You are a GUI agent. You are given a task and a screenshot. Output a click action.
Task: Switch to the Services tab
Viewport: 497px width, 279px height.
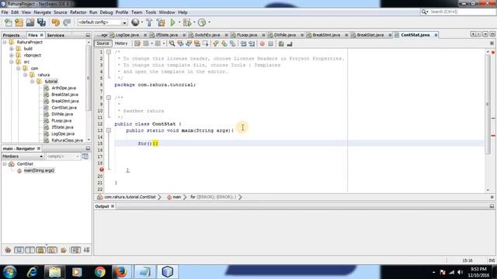[x=56, y=35]
